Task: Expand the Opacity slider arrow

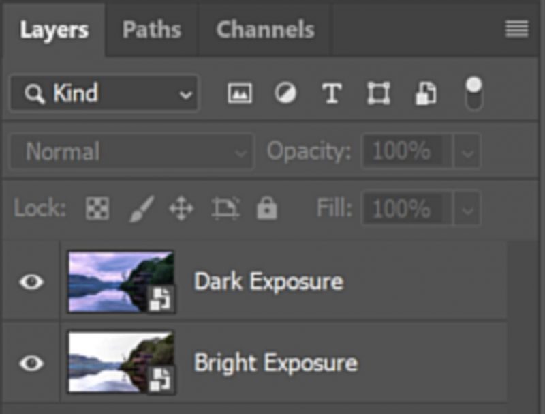Action: click(467, 151)
